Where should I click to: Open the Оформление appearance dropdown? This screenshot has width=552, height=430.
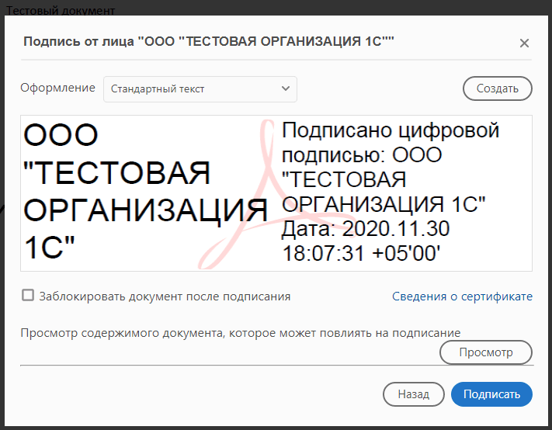[200, 89]
